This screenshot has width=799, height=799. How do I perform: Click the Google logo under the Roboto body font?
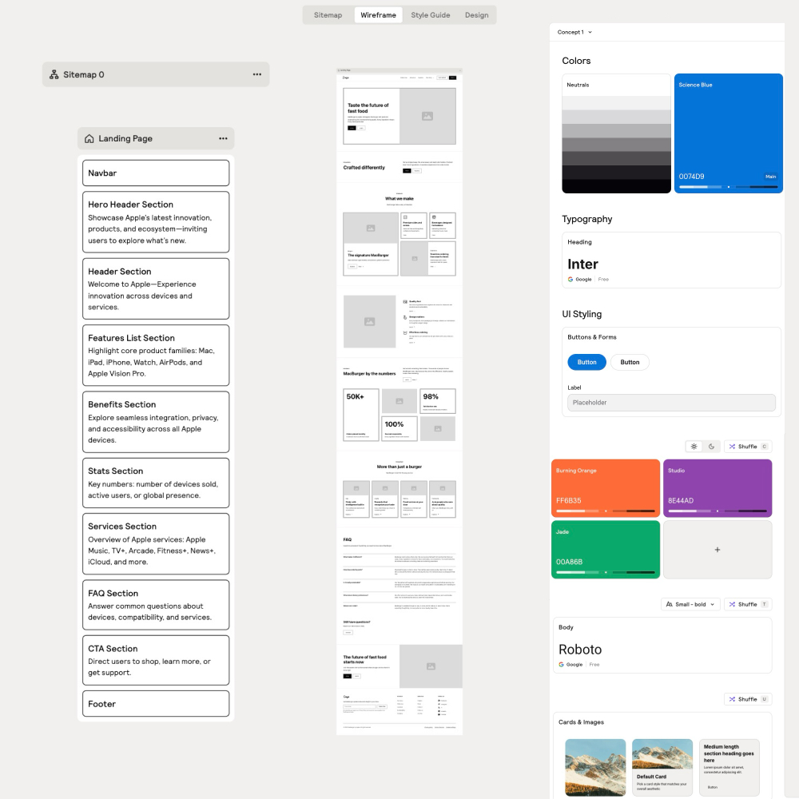(561, 665)
